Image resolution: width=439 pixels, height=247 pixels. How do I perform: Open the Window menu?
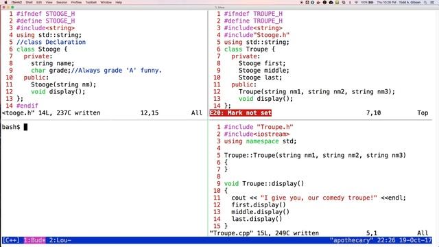[106, 2]
